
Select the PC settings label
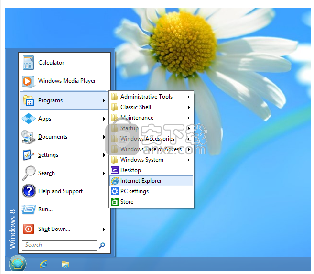pyautogui.click(x=135, y=191)
